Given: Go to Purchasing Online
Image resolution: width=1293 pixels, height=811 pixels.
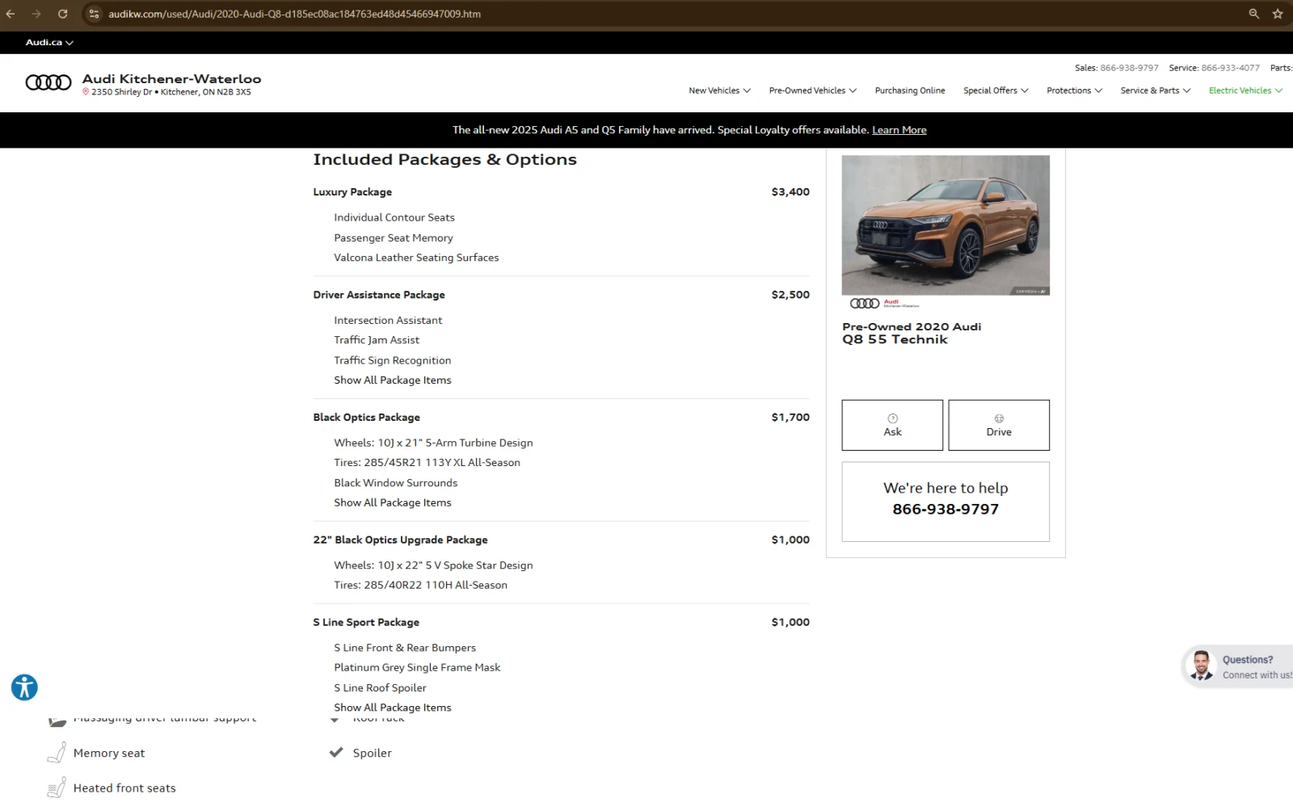Looking at the screenshot, I should coord(910,90).
